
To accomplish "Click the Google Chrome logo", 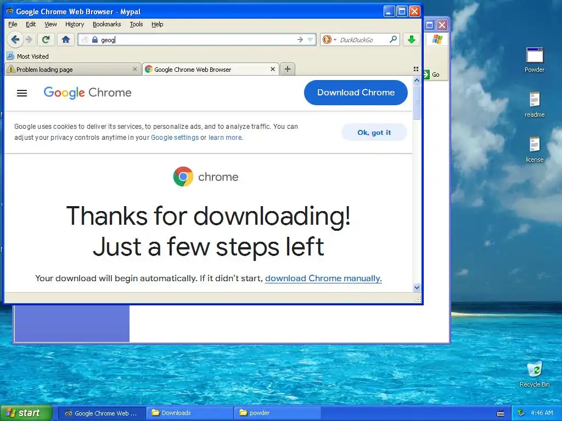I will tap(87, 93).
